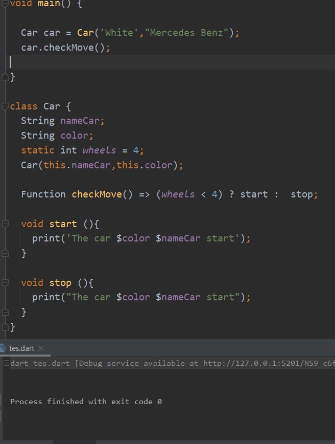
Task: Close the tes.dart run tab
Action: tap(41, 348)
